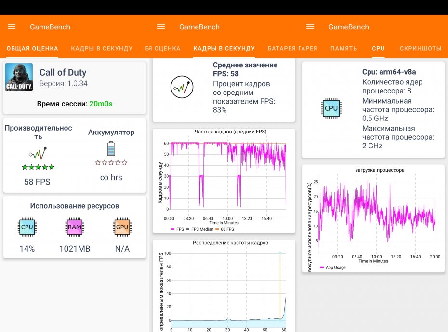
Task: Switch to the ОБЩАЯ ОЦЕНКА tab
Action: [x=32, y=48]
